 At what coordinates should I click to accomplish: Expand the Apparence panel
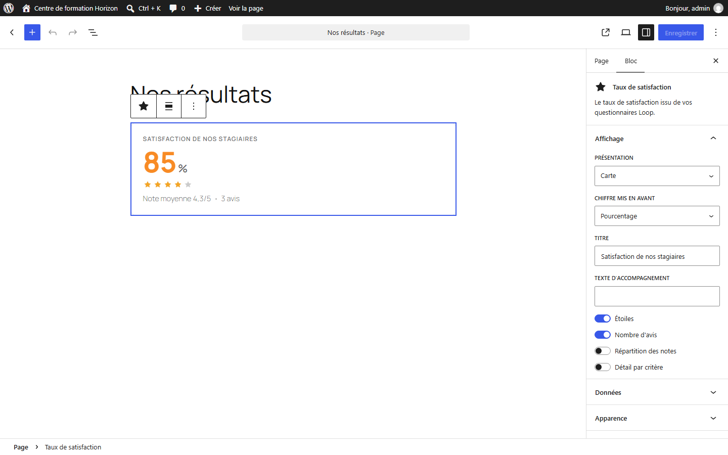(x=657, y=418)
